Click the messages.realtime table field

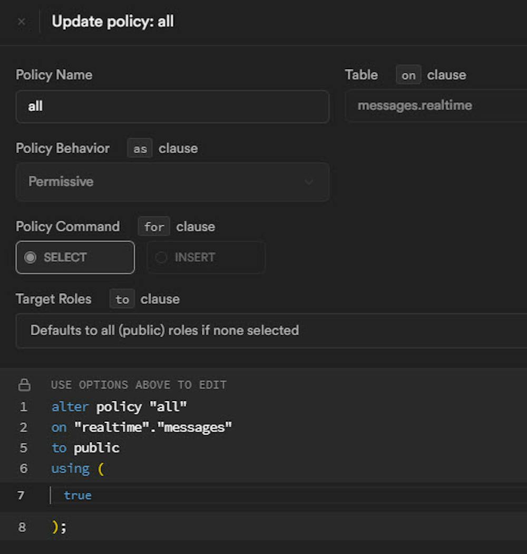coord(435,106)
